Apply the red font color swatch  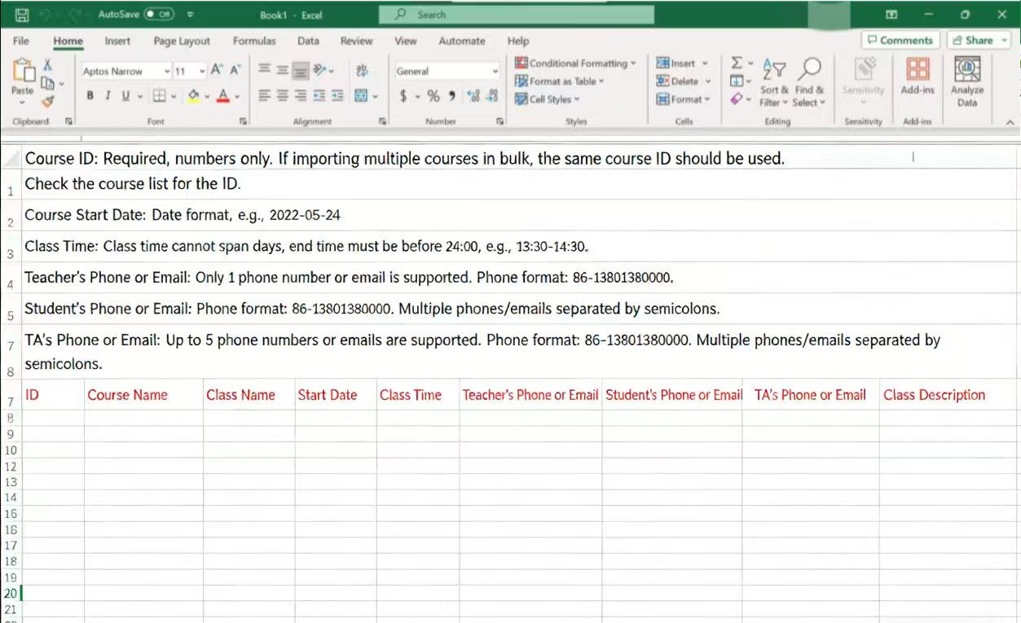222,96
